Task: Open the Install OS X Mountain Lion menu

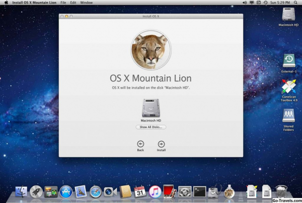Action: pyautogui.click(x=34, y=3)
